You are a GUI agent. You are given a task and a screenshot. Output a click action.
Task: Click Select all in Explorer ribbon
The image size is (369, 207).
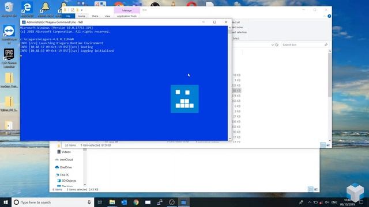coord(236,22)
